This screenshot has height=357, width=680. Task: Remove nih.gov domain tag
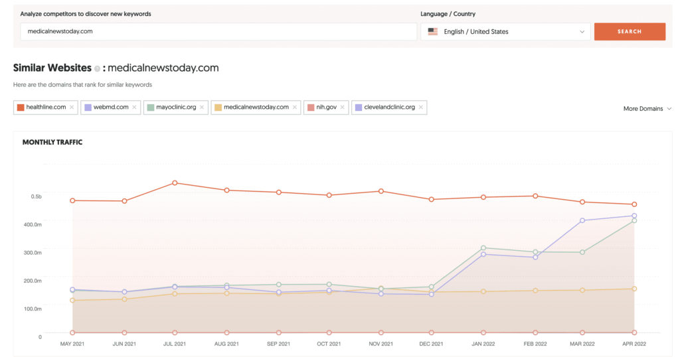342,107
